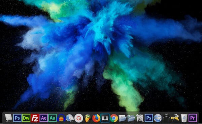Open the red FileZilla icon

coord(35,118)
